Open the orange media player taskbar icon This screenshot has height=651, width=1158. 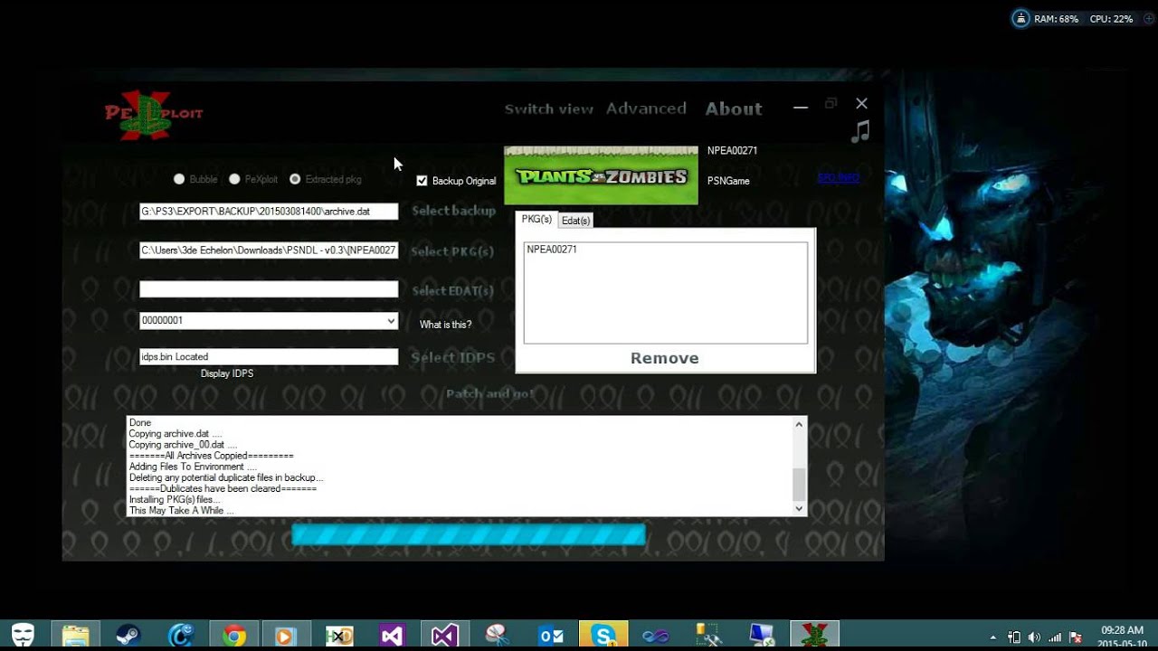pyautogui.click(x=285, y=636)
